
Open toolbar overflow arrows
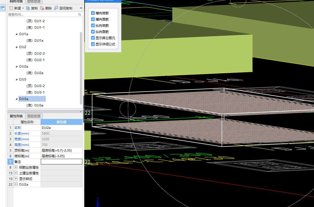[x=81, y=8]
